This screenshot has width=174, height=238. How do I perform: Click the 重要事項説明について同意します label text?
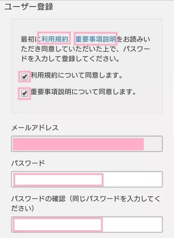(x=83, y=92)
